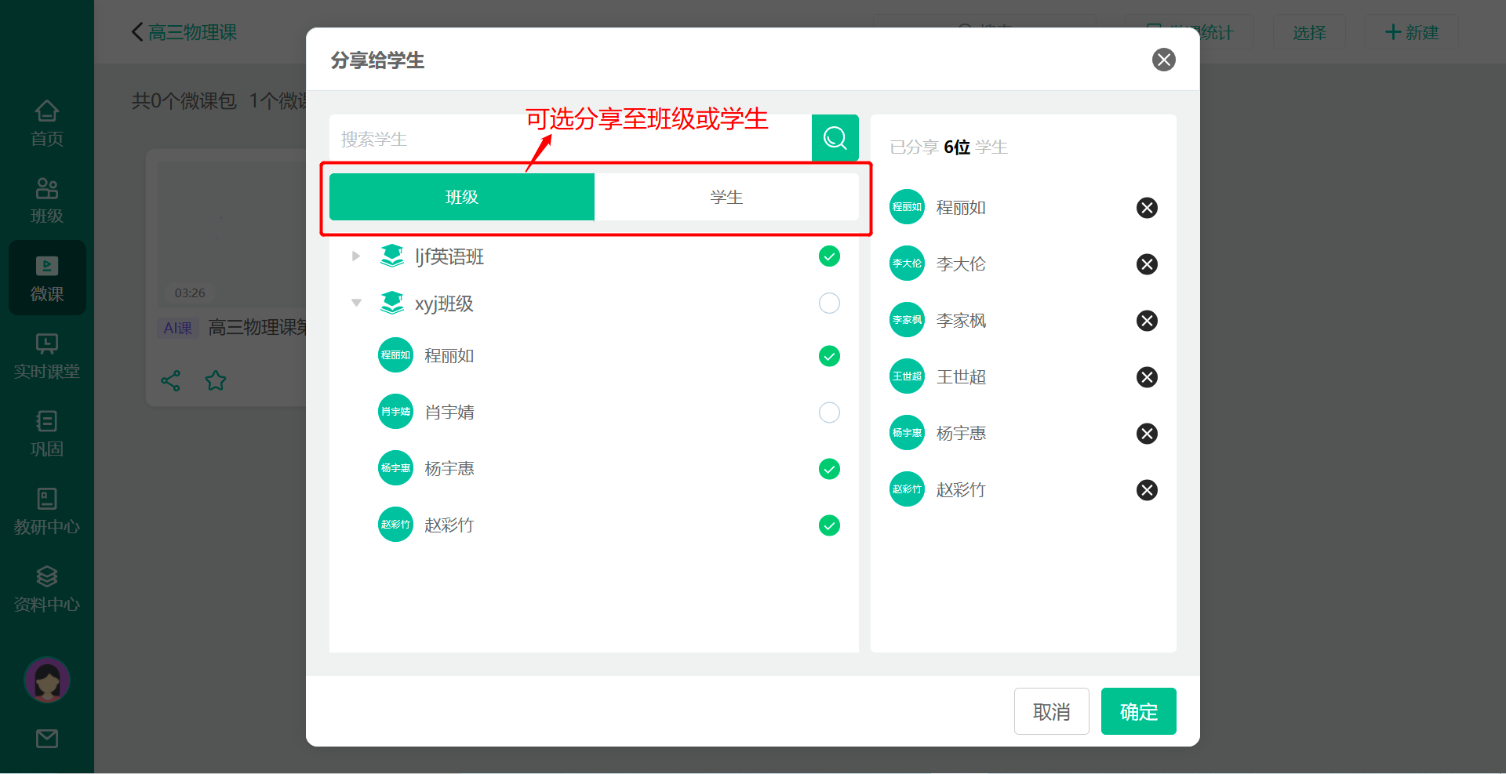Click the ljf英语班 class icon
Image resolution: width=1506 pixels, height=774 pixels.
[x=391, y=256]
